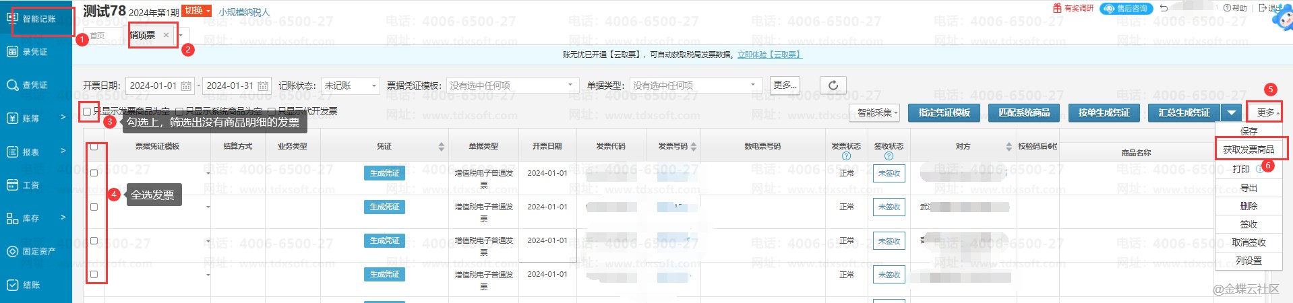This screenshot has height=303, width=1293.
Task: Enable 只显示代开发票 checkbox
Action: (272, 112)
